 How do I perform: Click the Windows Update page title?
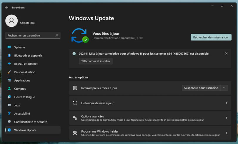tap(91, 18)
